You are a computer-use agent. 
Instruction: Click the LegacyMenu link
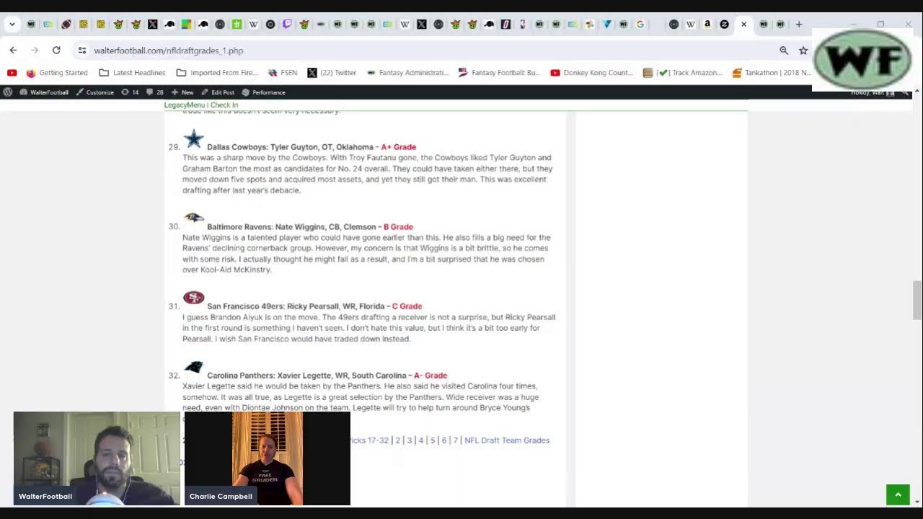[x=184, y=105]
